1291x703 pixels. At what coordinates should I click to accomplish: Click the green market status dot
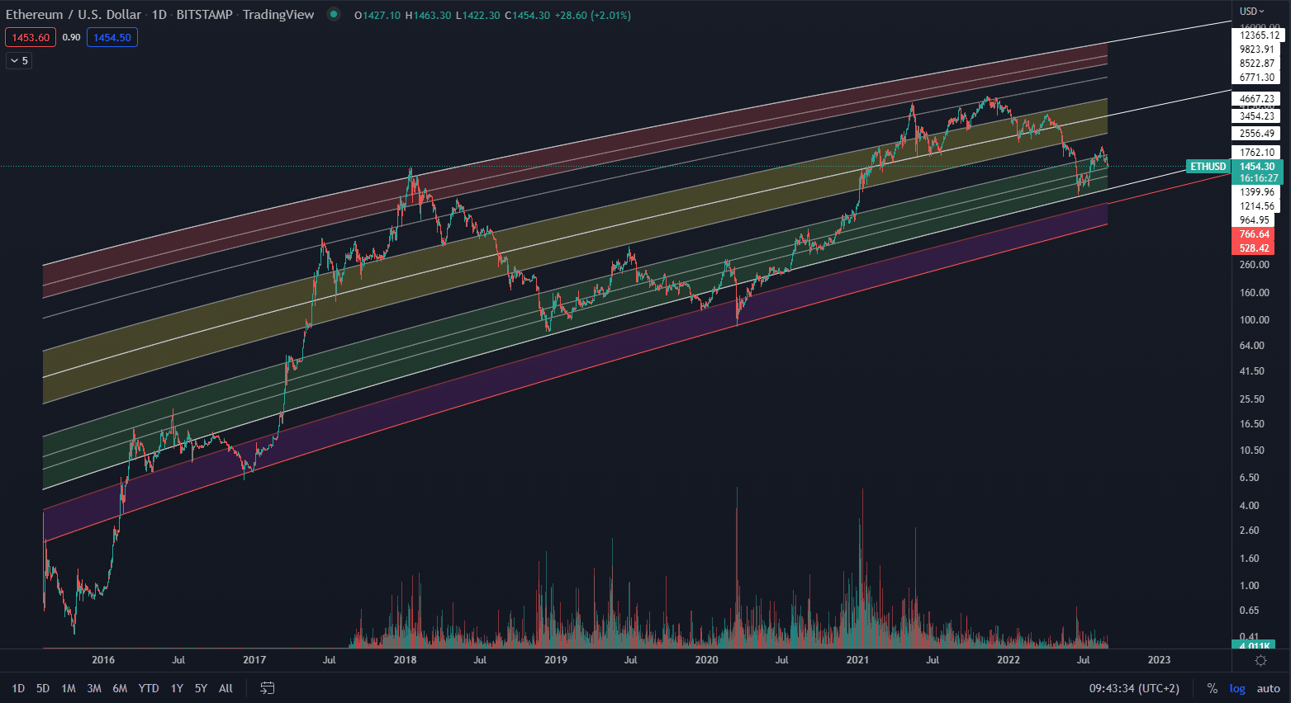333,14
